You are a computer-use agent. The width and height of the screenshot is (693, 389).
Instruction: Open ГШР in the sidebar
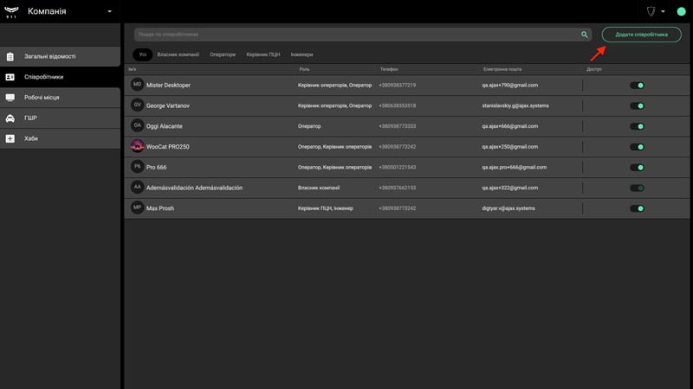pos(60,118)
